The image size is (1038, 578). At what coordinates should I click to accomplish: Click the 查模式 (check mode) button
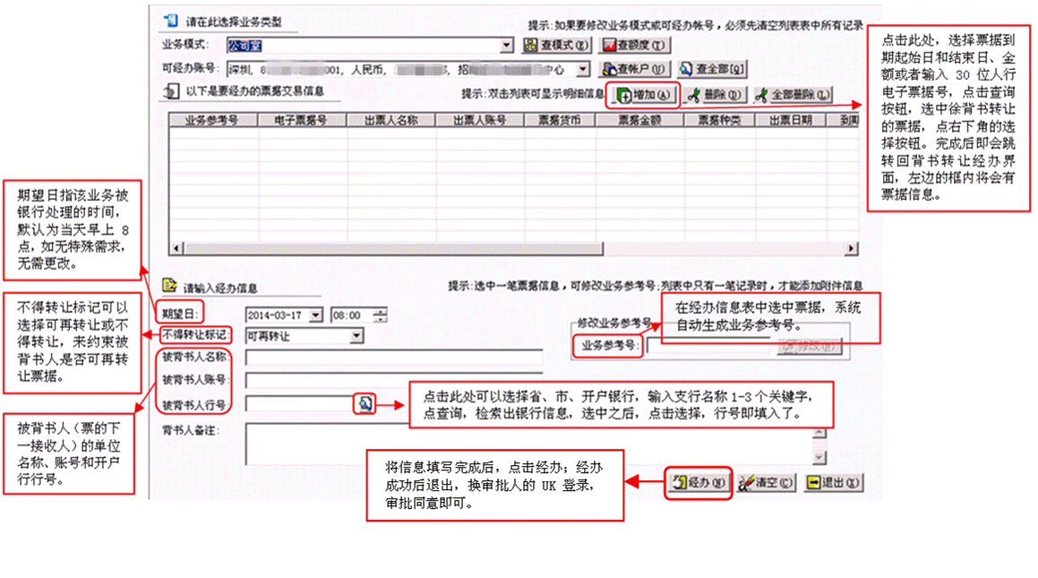pos(557,46)
